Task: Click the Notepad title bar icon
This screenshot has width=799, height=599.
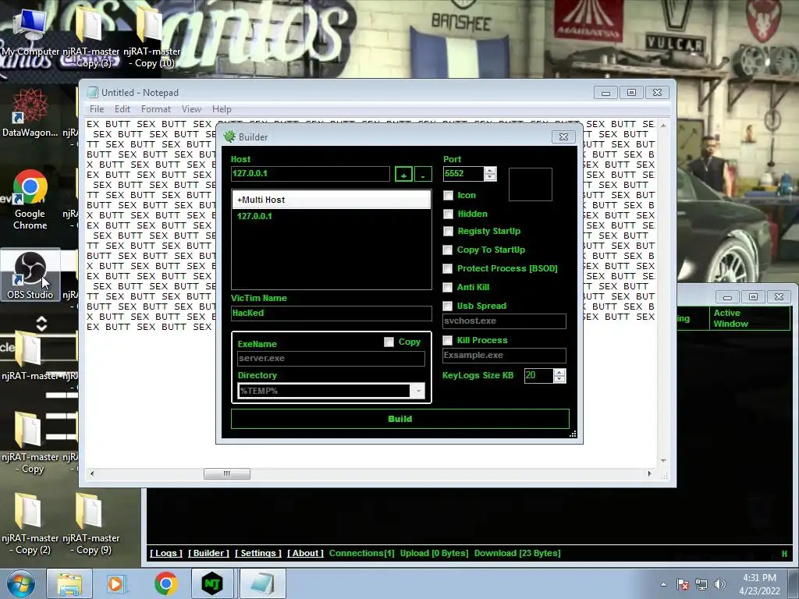Action: [x=92, y=92]
